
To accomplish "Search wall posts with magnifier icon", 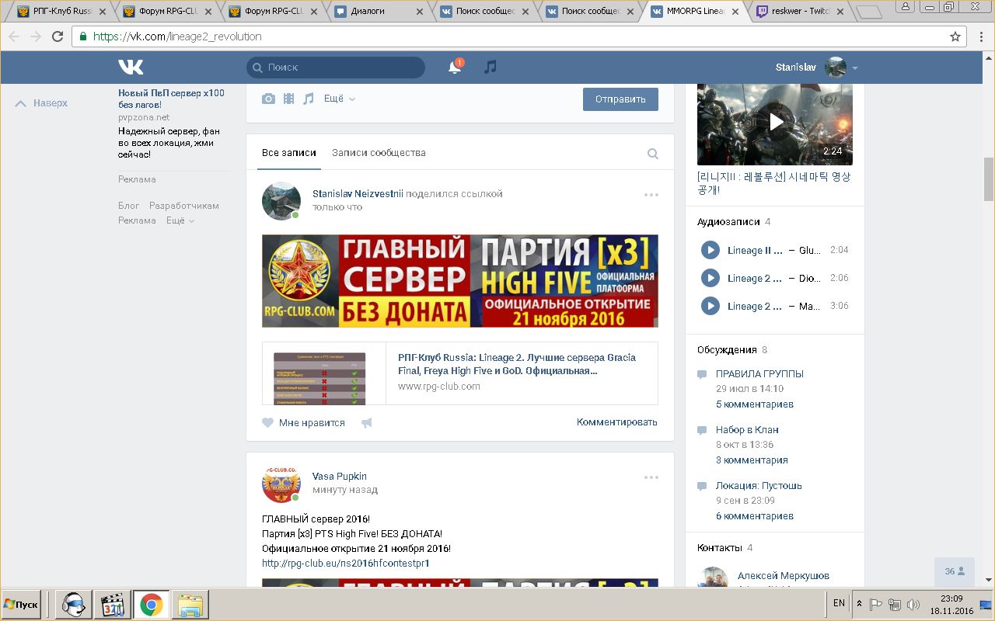I will tap(653, 154).
